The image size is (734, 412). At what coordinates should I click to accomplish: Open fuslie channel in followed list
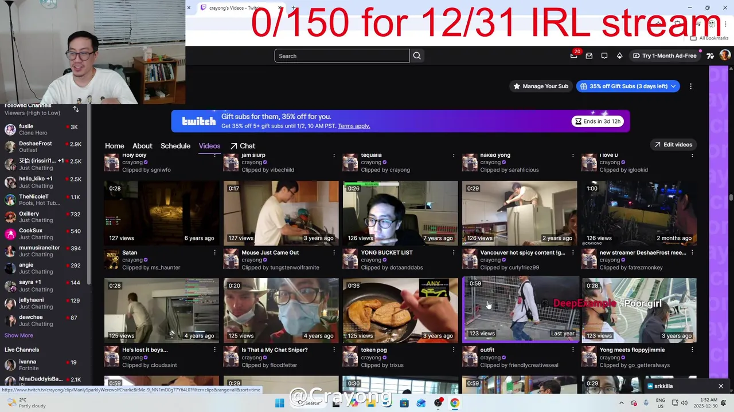point(45,129)
